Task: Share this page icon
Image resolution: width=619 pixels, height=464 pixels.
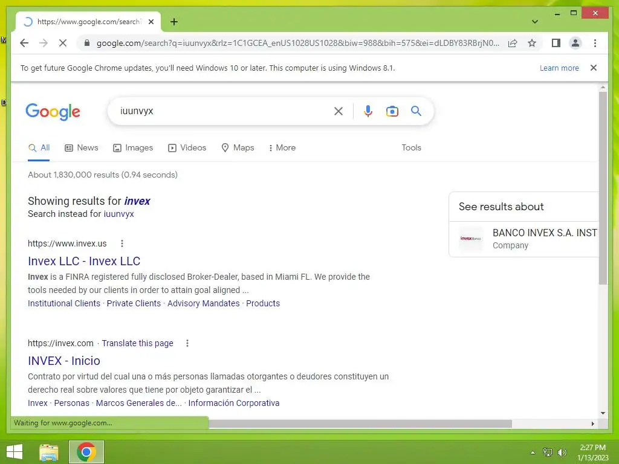Action: 513,43
